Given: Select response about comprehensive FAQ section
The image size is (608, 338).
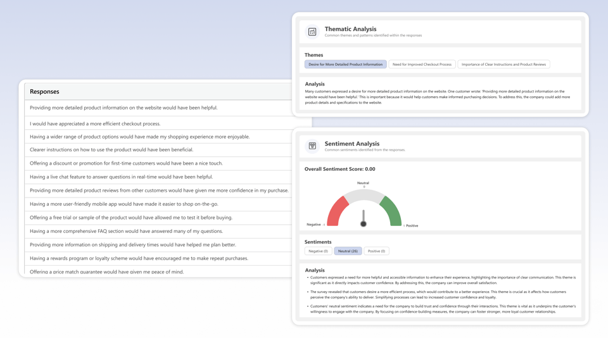Looking at the screenshot, I should pos(158,231).
